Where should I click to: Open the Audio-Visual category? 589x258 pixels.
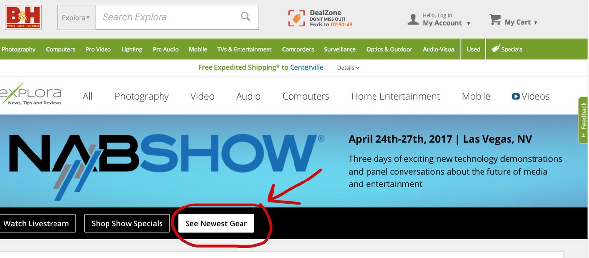pyautogui.click(x=439, y=49)
